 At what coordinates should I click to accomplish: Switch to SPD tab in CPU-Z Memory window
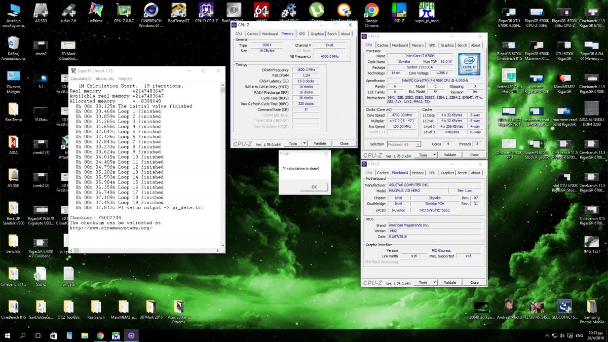[301, 34]
